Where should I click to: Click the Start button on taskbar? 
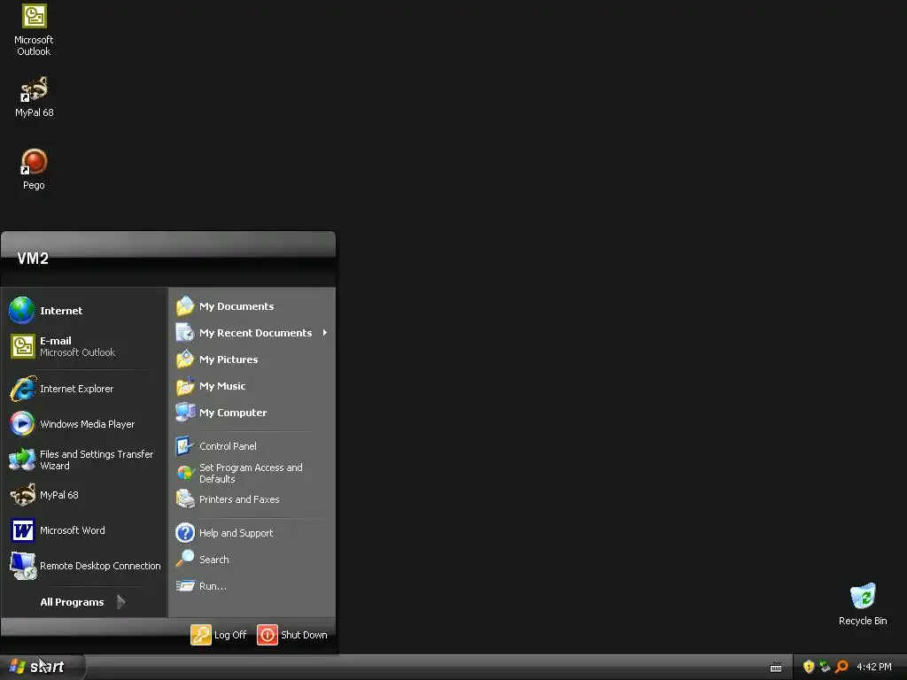point(42,667)
